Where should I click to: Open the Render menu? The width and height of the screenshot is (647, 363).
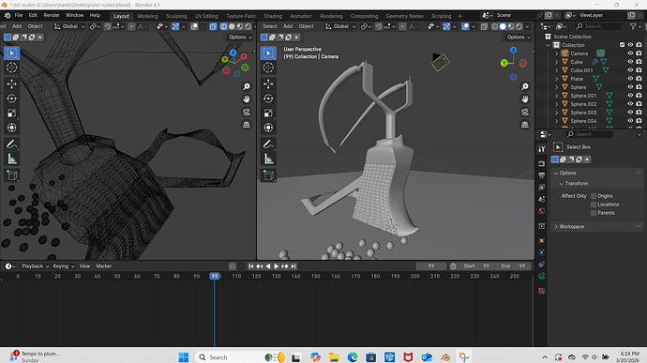tap(52, 15)
